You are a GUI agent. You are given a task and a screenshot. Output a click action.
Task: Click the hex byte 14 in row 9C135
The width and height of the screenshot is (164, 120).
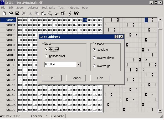[20, 80]
